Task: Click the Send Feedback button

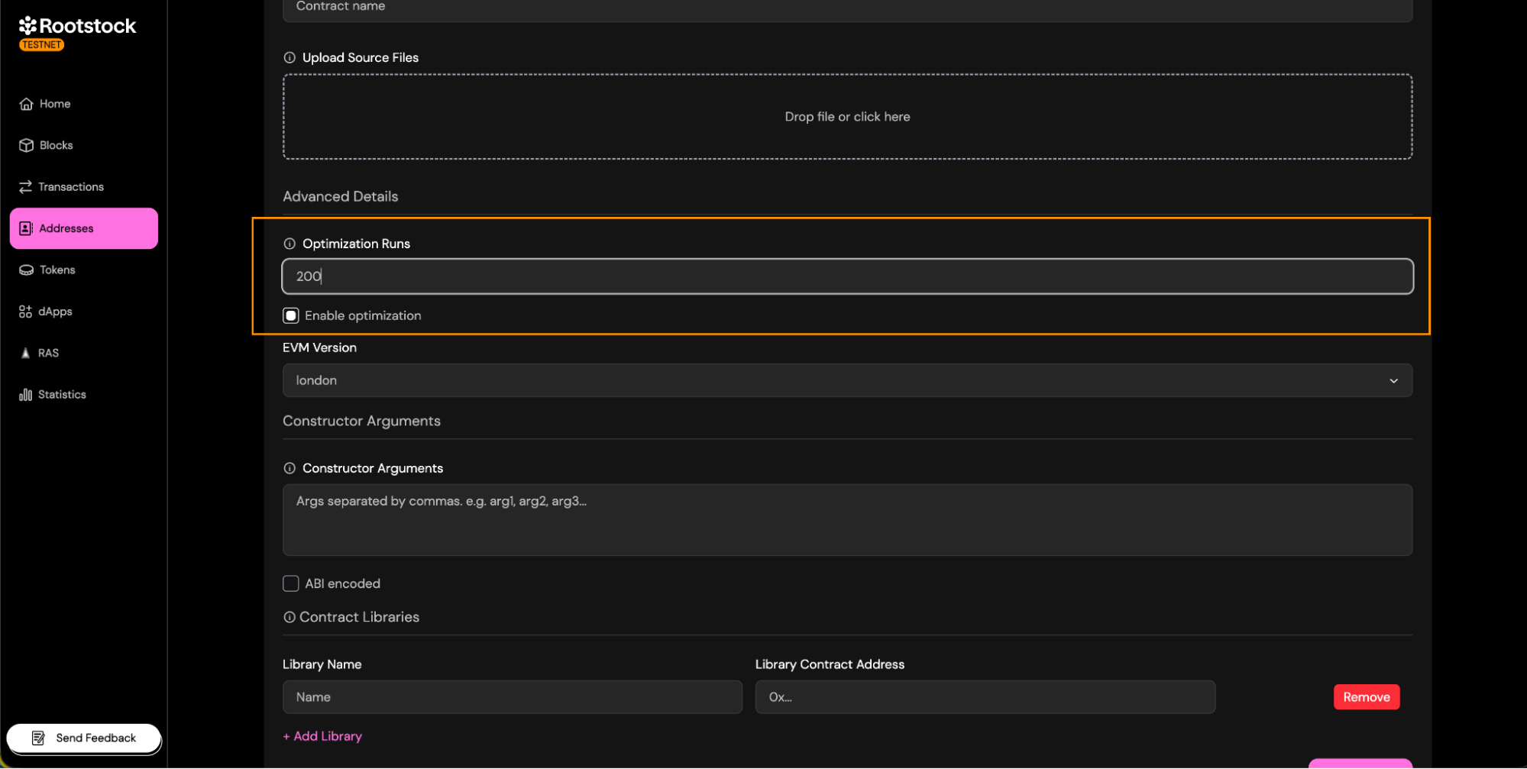Action: [x=84, y=738]
